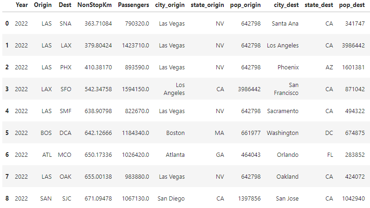This screenshot has width=370, height=208.
Task: Click the Santa Ana destination cell
Action: [x=285, y=24]
